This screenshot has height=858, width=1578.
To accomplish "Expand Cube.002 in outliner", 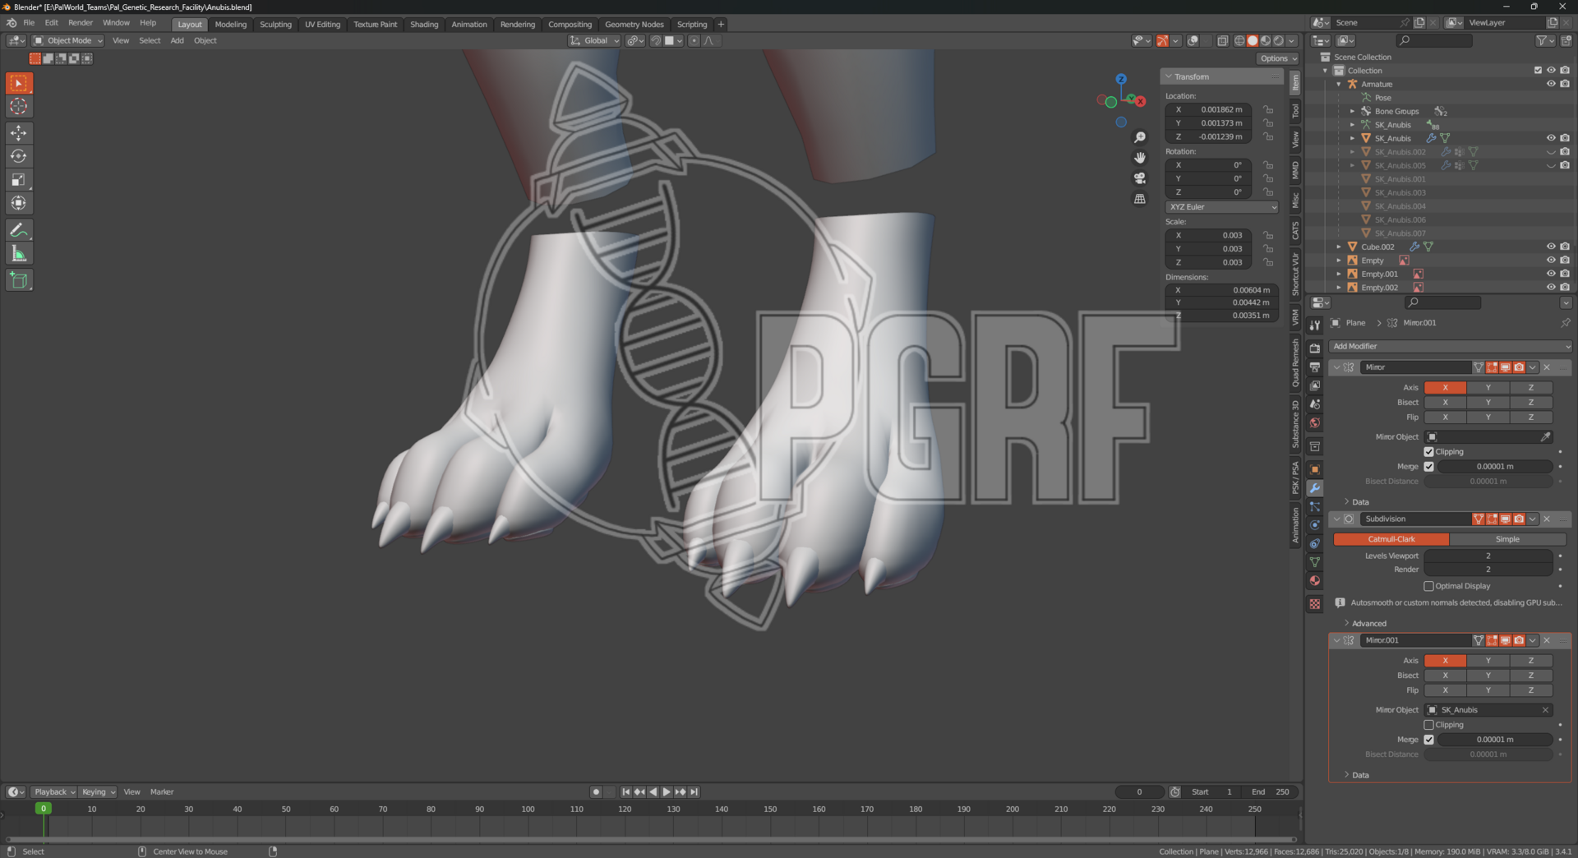I will coord(1339,247).
